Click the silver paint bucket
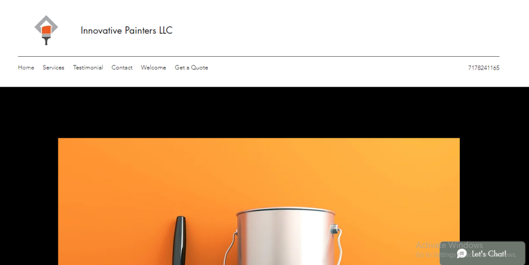 tap(286, 236)
